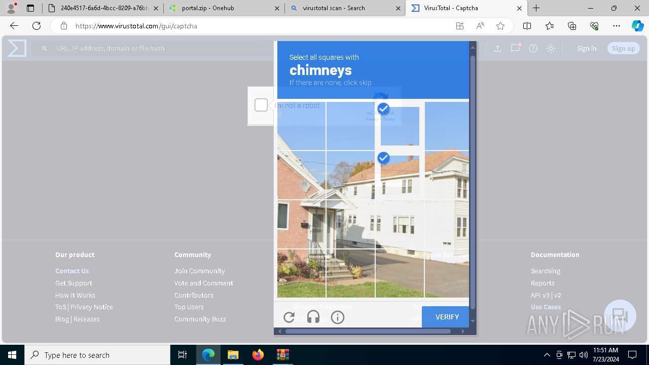Go back in browser
Image resolution: width=649 pixels, height=365 pixels.
[x=14, y=26]
